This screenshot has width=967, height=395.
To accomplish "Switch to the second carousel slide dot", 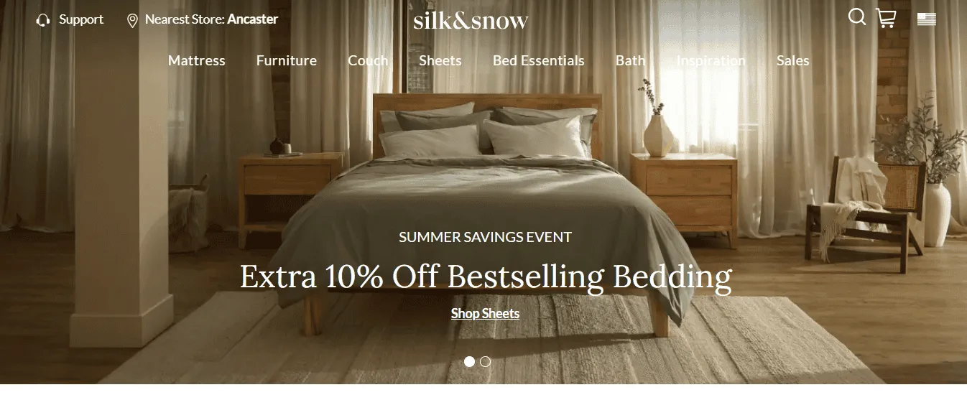I will click(486, 362).
